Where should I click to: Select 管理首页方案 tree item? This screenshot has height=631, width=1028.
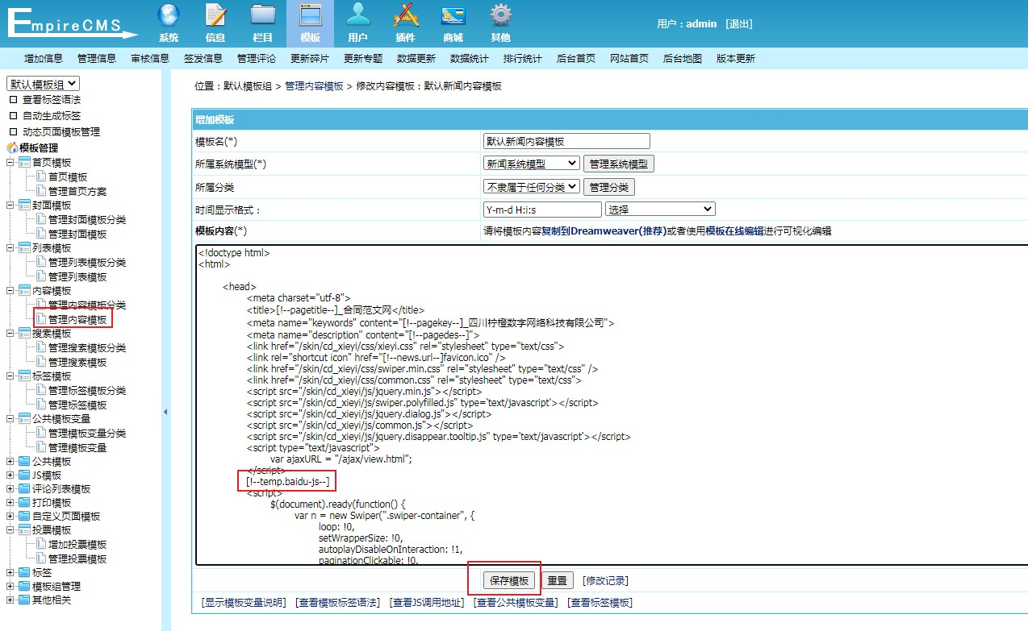click(77, 192)
